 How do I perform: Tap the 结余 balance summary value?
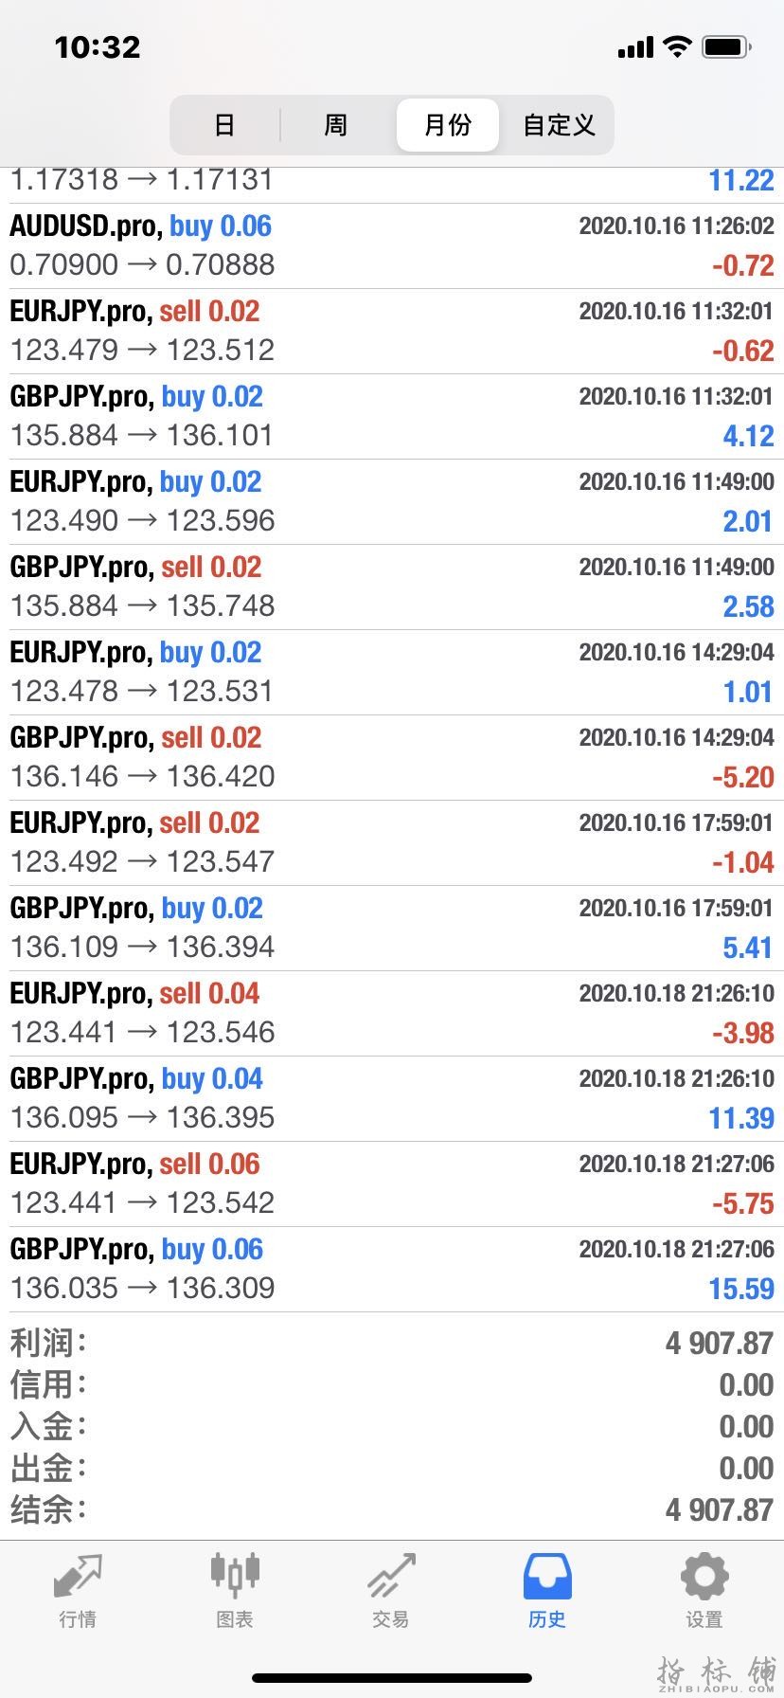(x=719, y=1509)
